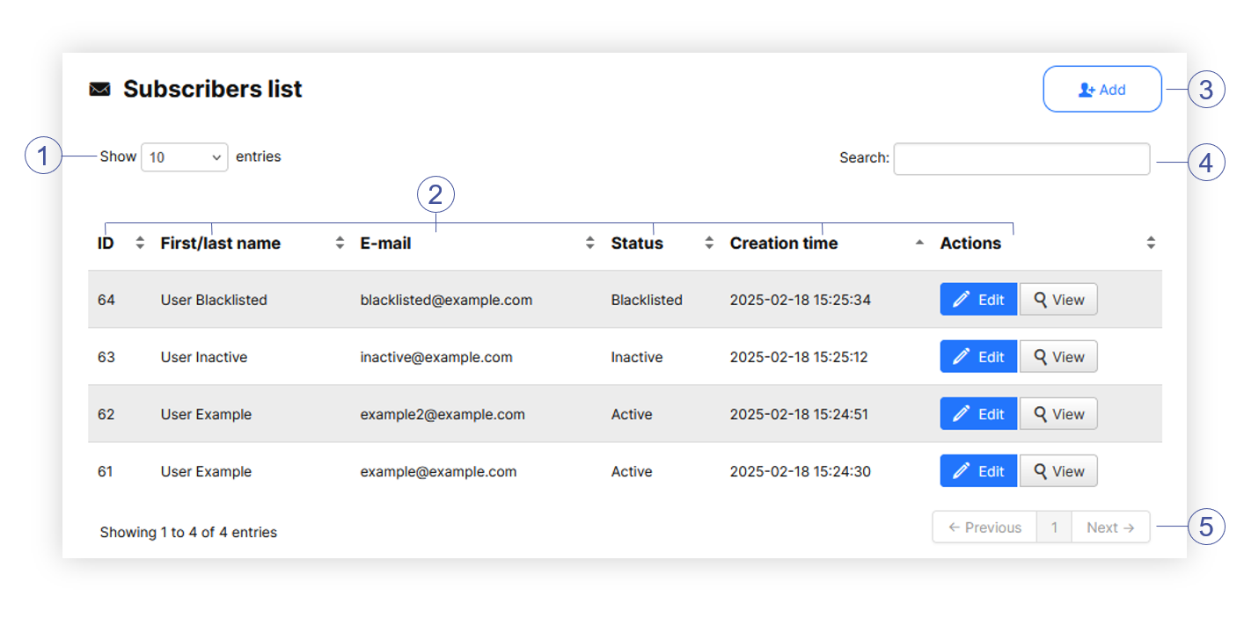
Task: Sort by First/last name arrows icon
Action: tap(340, 244)
